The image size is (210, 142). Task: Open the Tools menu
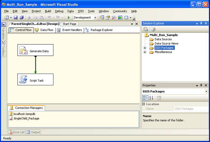[x=91, y=11]
